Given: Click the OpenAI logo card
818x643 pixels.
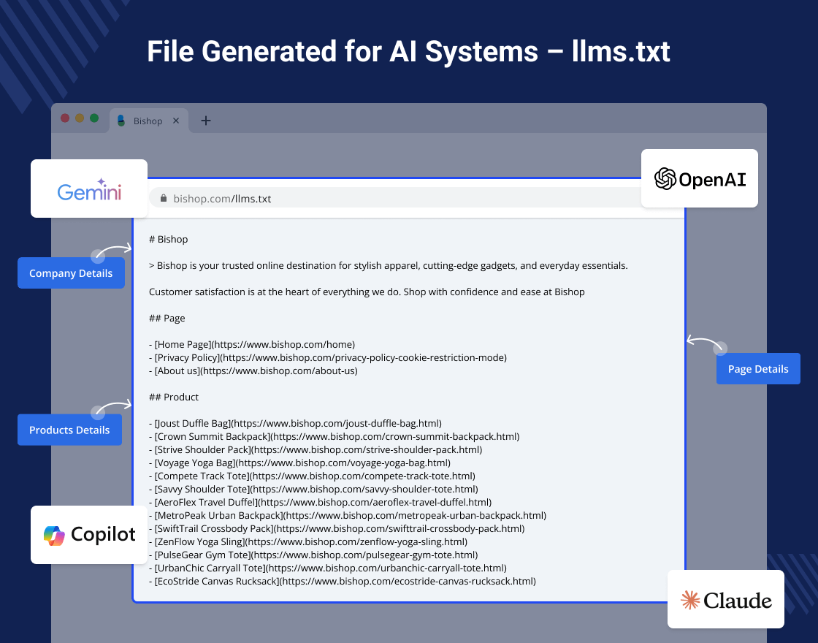Looking at the screenshot, I should pyautogui.click(x=700, y=178).
